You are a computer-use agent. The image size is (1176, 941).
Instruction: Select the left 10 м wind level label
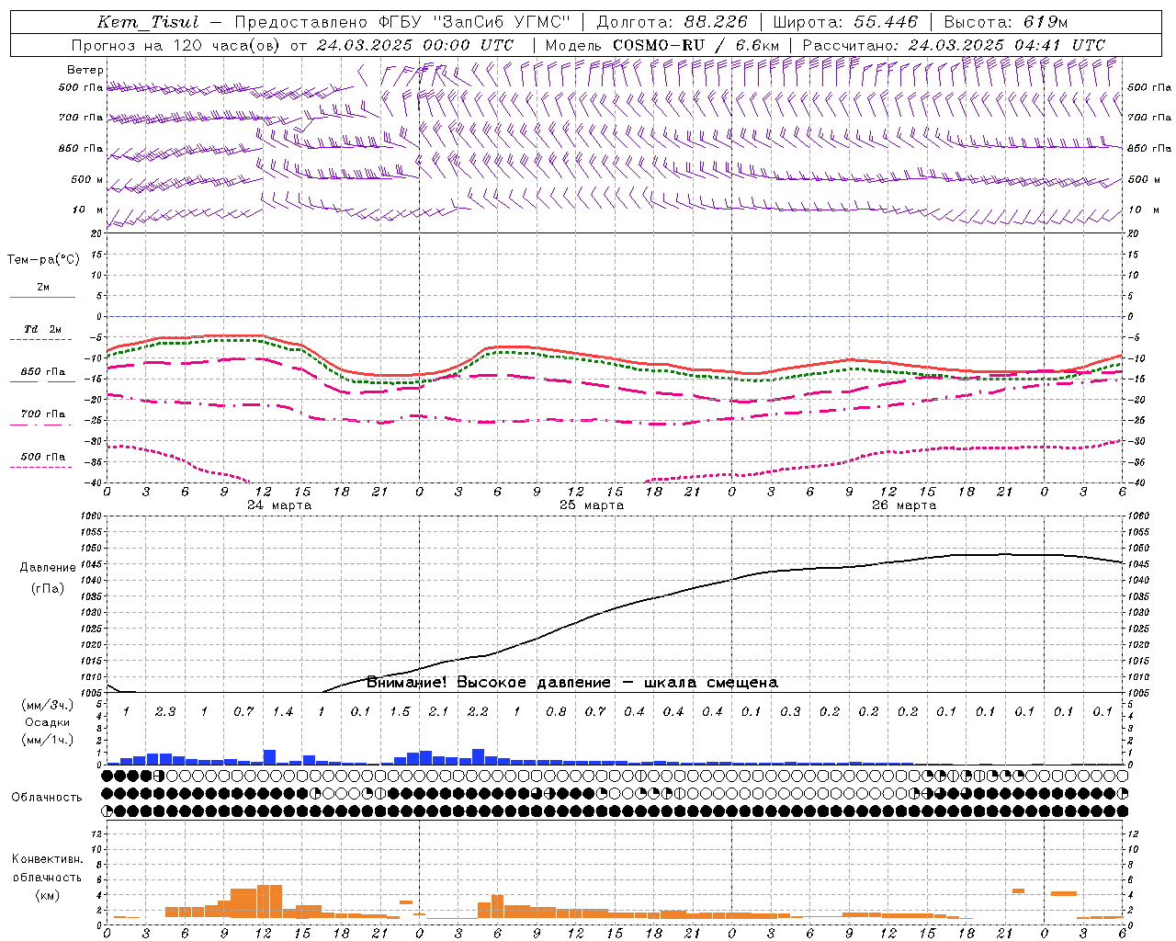pyautogui.click(x=87, y=210)
